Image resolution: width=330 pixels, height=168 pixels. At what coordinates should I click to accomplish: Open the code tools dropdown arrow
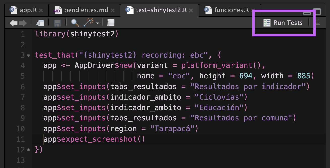pyautogui.click(x=98, y=23)
